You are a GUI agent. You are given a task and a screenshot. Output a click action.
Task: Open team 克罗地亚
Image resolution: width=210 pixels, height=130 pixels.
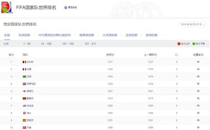(x=31, y=84)
